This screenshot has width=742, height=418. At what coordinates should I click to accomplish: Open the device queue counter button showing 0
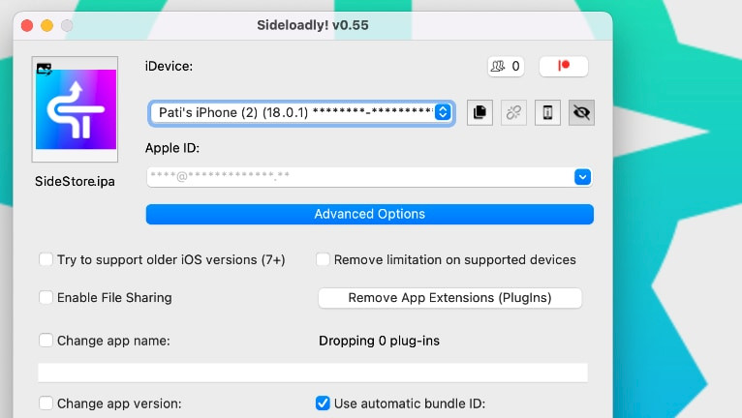pyautogui.click(x=506, y=66)
